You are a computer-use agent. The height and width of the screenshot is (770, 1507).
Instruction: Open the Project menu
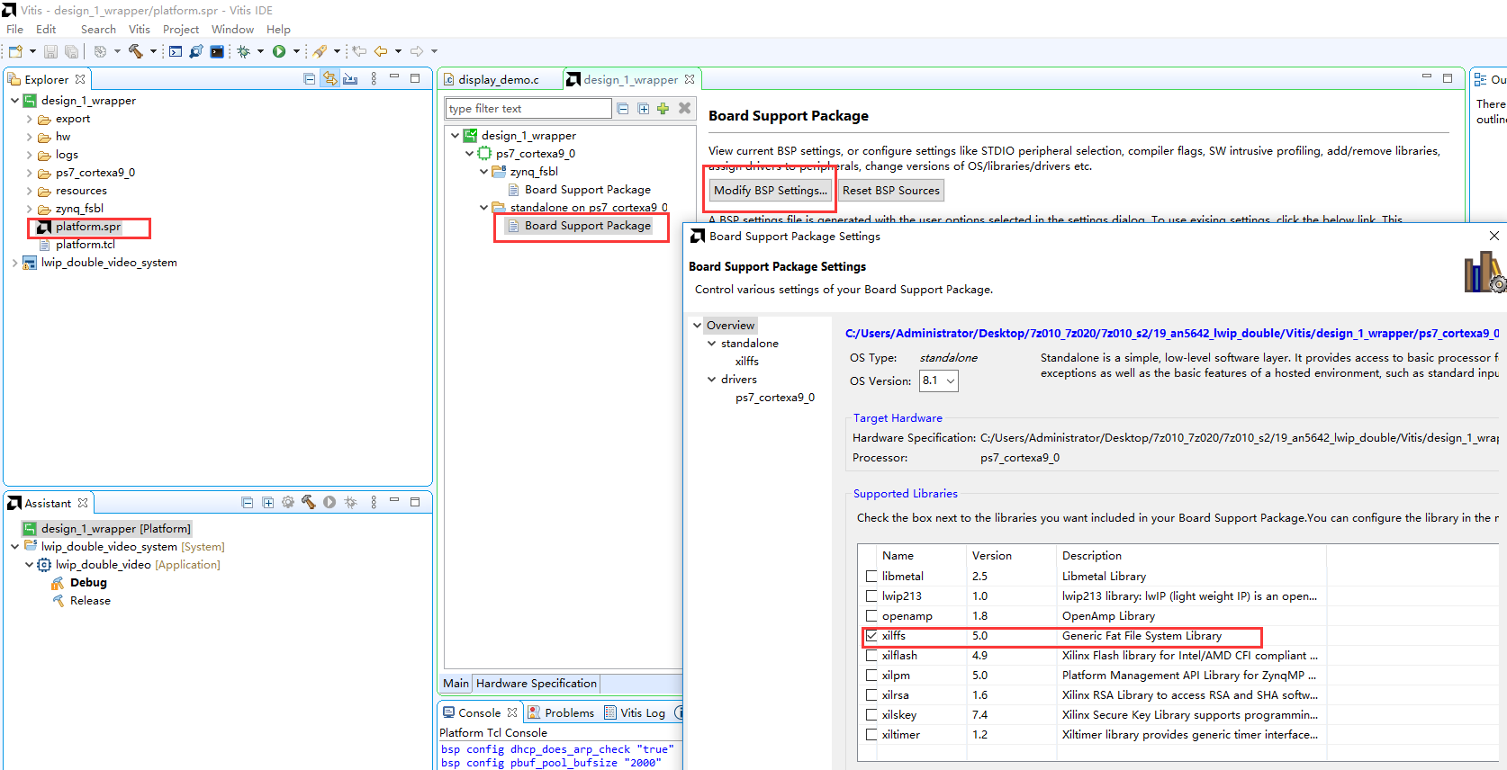pos(181,30)
